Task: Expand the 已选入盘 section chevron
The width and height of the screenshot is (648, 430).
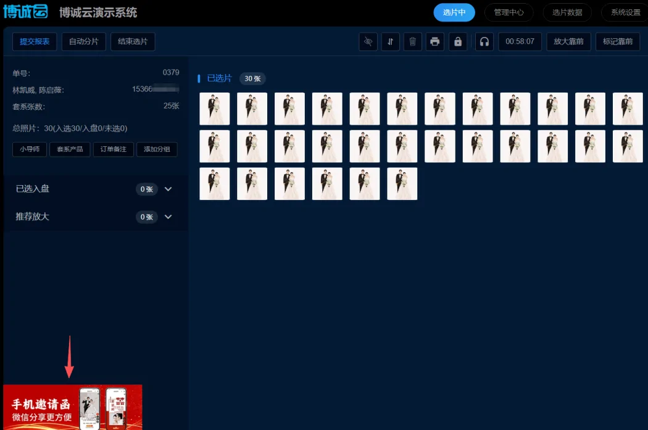Action: (168, 189)
